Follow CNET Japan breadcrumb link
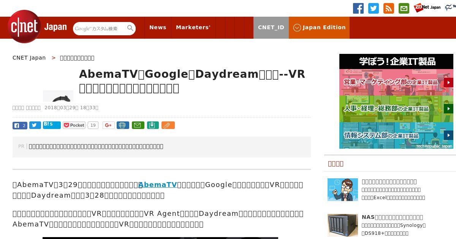 (x=29, y=58)
